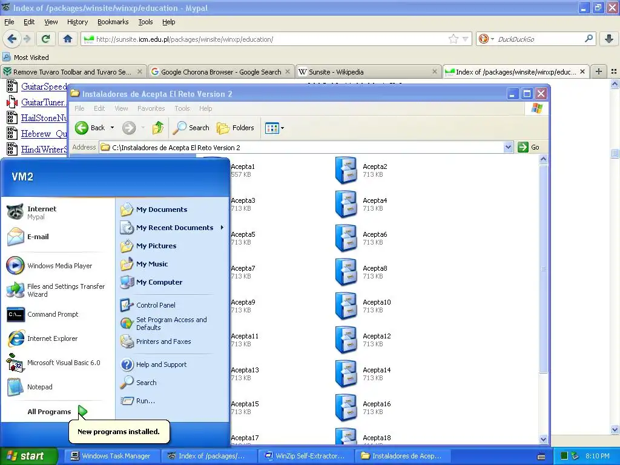This screenshot has width=620, height=465.
Task: Open E-mail from Start menu
Action: click(x=59, y=237)
